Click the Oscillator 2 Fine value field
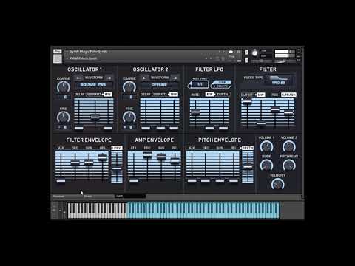This screenshot has height=266, width=355. [x=129, y=127]
